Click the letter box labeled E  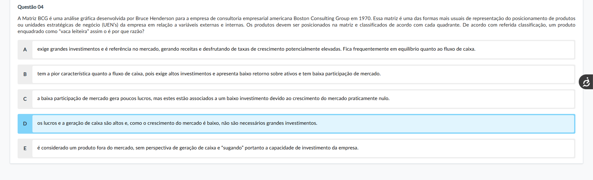[25, 149]
